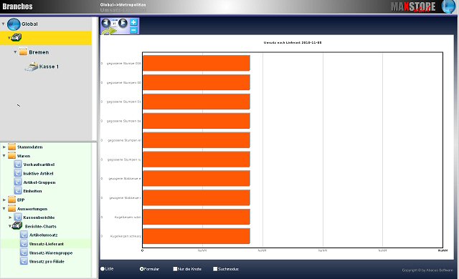This screenshot has width=459, height=279.
Task: Click the Umsatz-Lieferant item icon
Action: click(x=24, y=244)
